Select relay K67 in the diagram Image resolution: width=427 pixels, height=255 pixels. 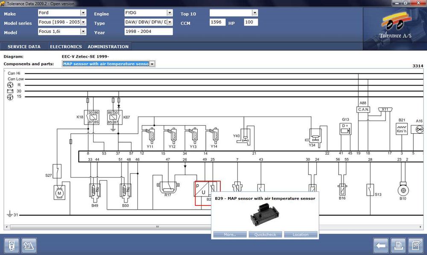point(114,117)
